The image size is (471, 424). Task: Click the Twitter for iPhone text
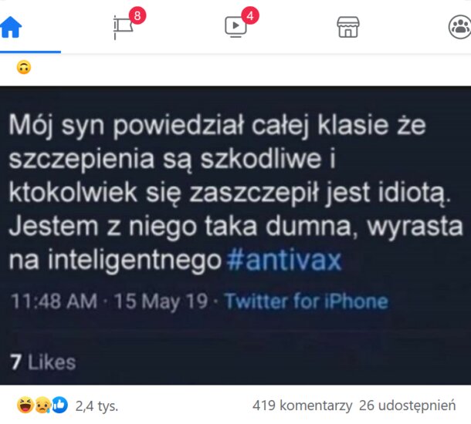point(307,301)
